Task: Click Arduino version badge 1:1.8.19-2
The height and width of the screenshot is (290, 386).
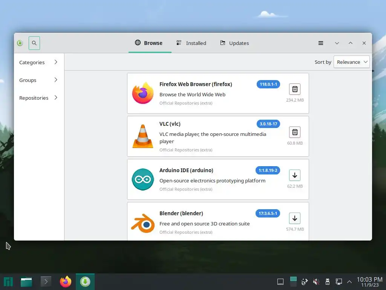Action: [268, 170]
